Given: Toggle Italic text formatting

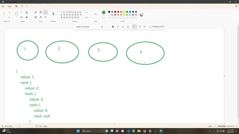Looking at the screenshot, I should [118, 27].
